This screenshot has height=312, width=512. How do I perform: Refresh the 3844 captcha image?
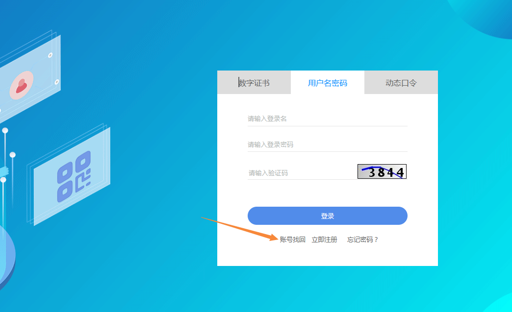[382, 171]
